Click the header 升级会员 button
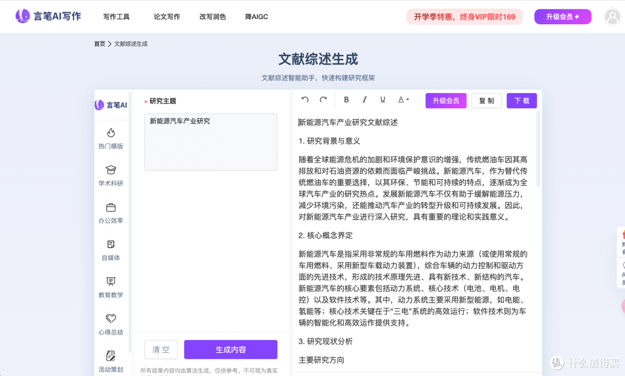This screenshot has width=625, height=376. (562, 17)
